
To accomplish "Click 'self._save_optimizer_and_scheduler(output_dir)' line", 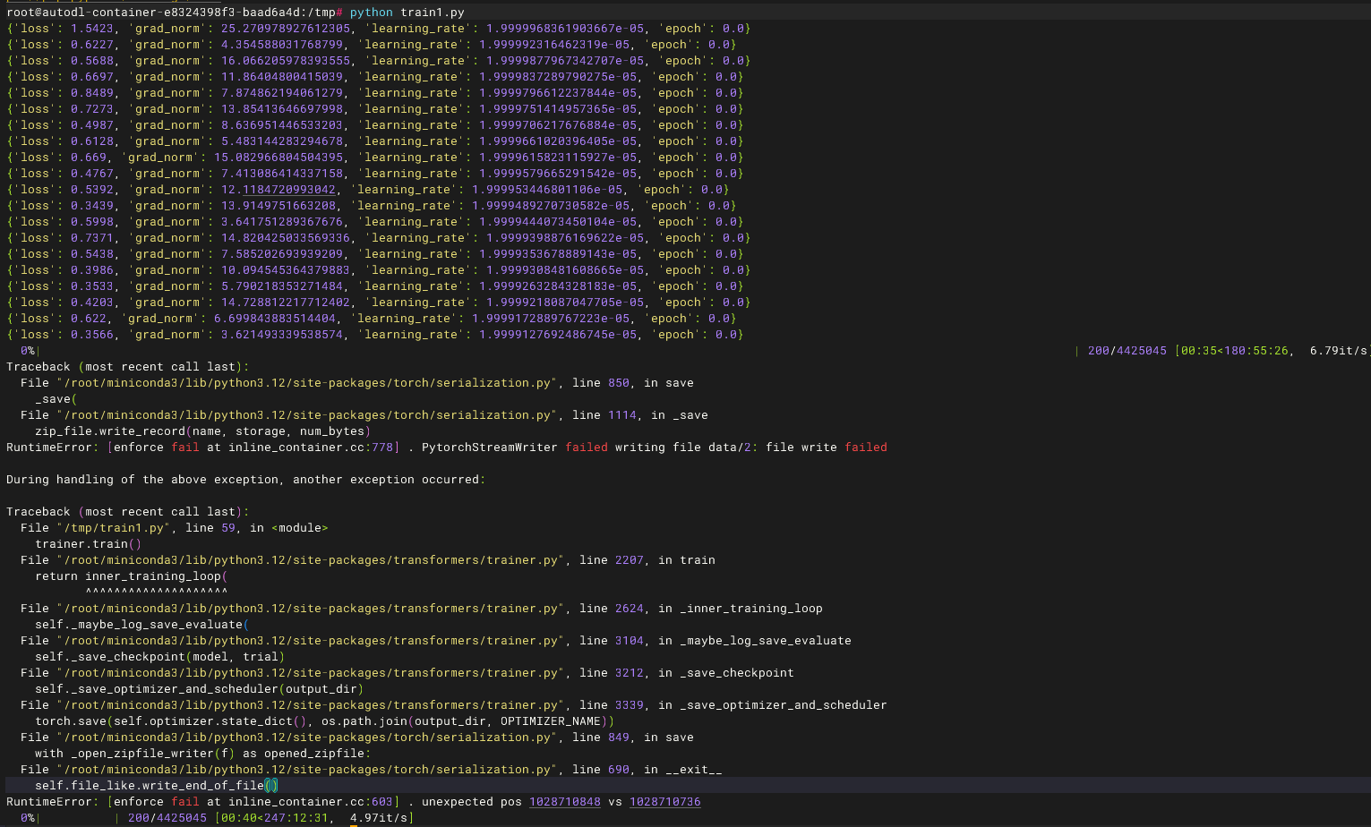I will tap(200, 689).
